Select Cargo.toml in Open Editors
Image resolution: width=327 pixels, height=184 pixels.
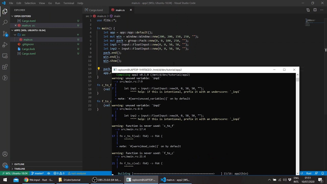[x=46, y=21]
